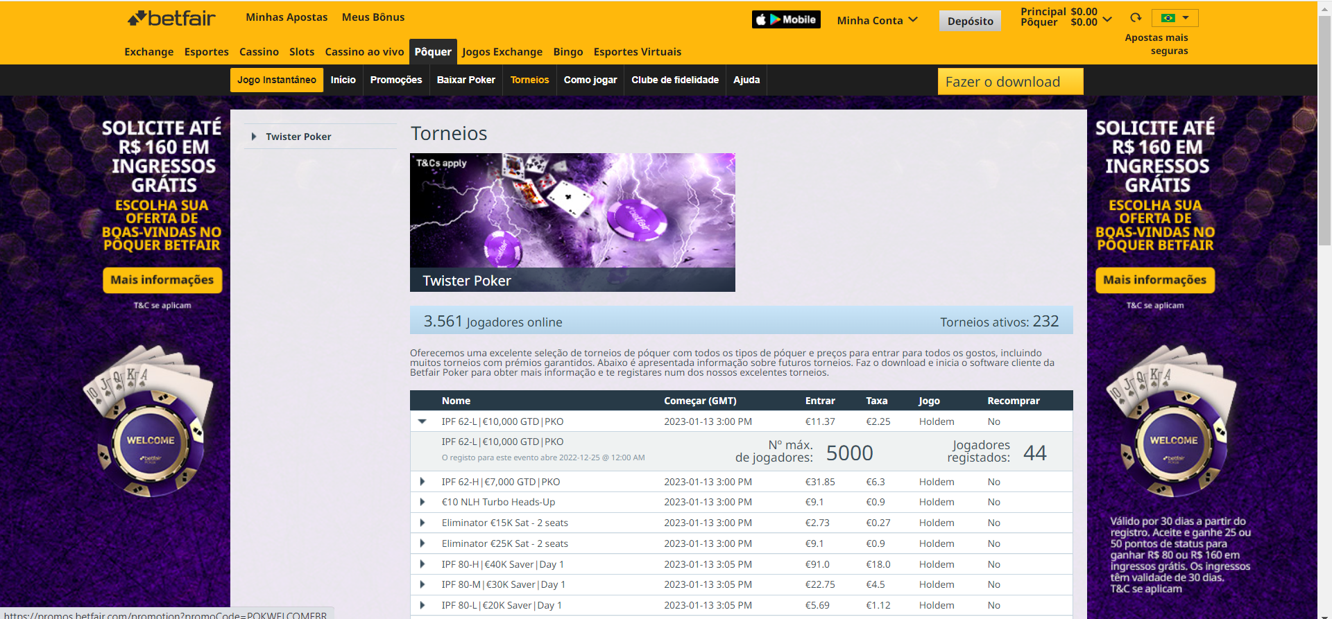The width and height of the screenshot is (1332, 619).
Task: Click left banner Mais informações button
Action: click(162, 280)
